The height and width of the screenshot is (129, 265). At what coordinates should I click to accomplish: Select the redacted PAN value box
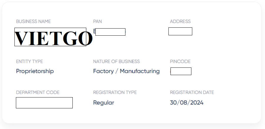pos(110,32)
